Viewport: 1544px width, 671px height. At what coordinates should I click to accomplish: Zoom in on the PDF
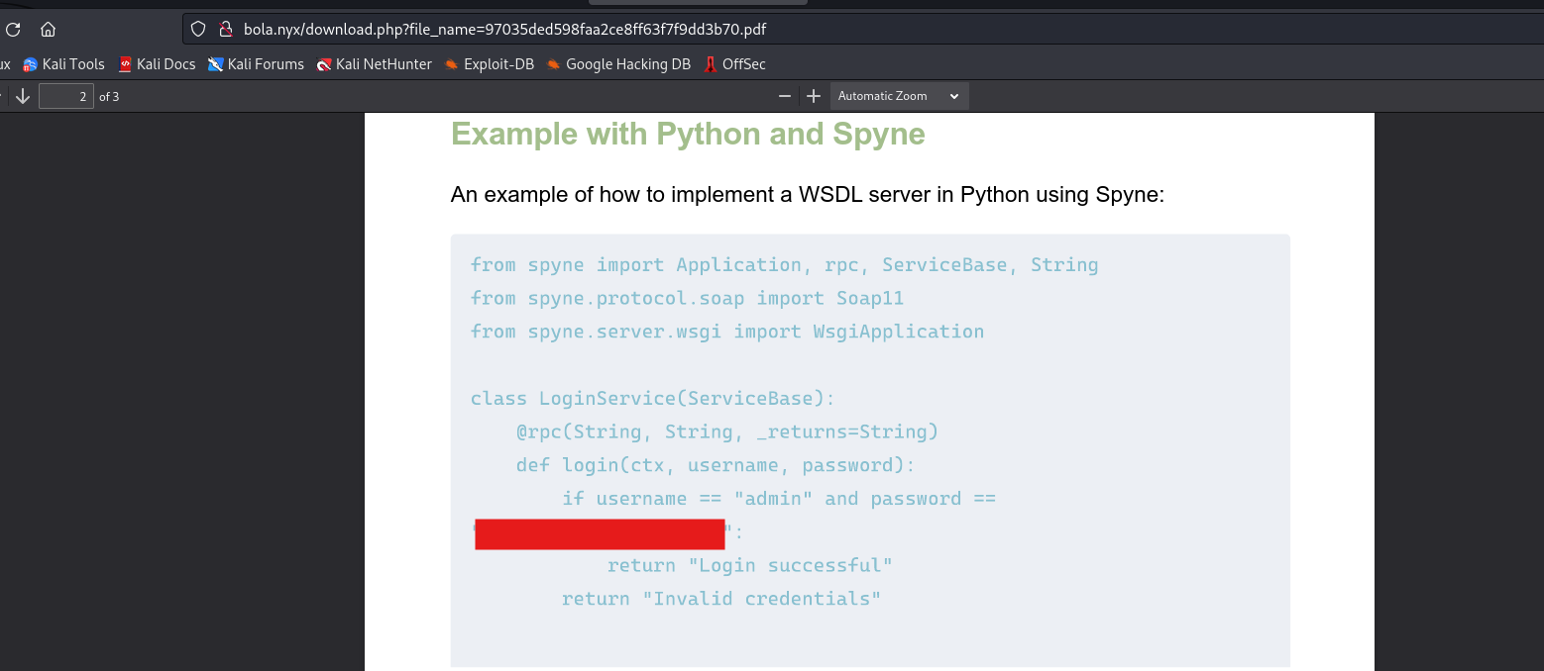click(814, 96)
